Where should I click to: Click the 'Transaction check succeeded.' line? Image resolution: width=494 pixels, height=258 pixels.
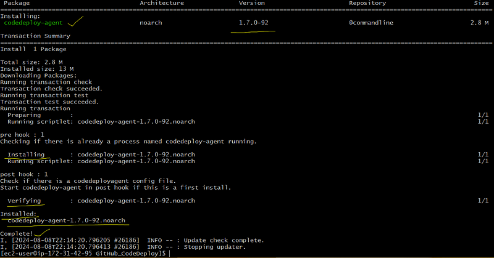coord(51,89)
